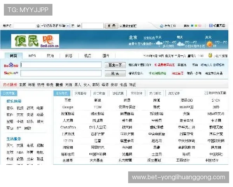Select the 网页 search tab
This screenshot has width=233, height=187.
(x=14, y=56)
